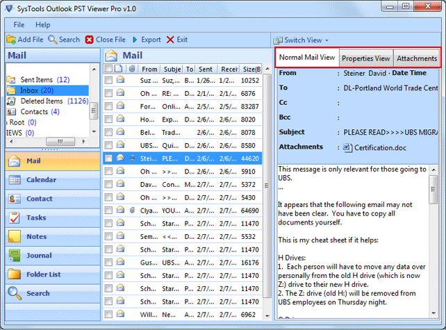Click the Switch View grid icon
Screen dimensions: 446x330
tap(278, 40)
